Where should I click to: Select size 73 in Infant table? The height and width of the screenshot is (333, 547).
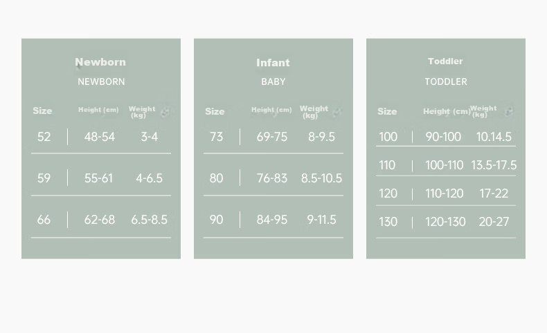click(216, 137)
